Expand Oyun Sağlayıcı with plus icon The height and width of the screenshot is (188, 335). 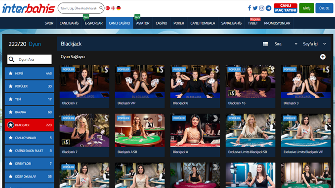(323, 57)
